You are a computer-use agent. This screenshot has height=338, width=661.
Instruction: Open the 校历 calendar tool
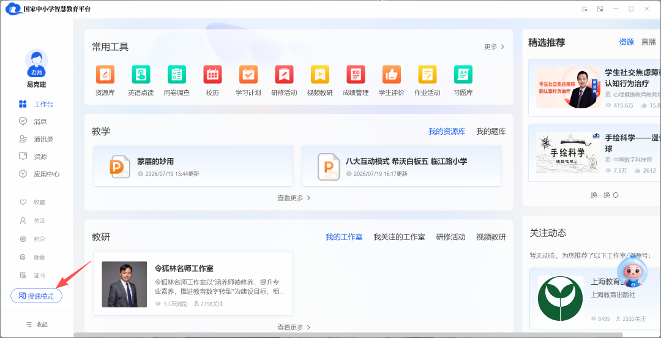coord(212,74)
